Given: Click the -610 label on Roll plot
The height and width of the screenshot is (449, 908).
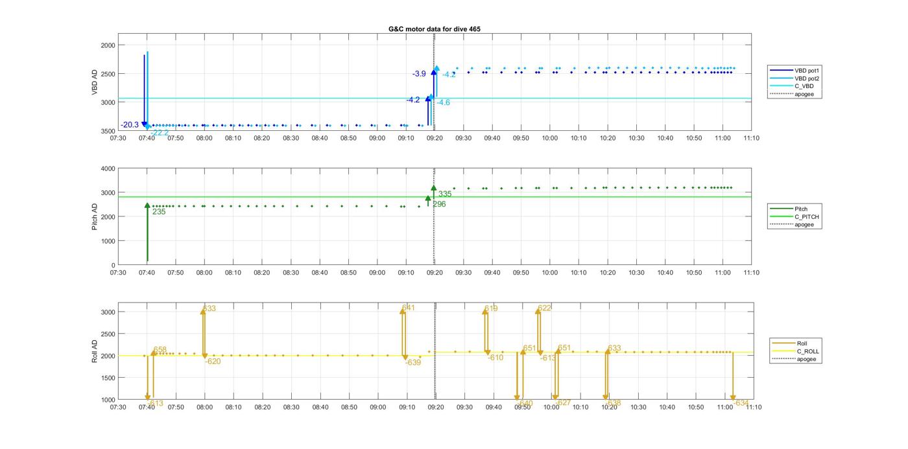Looking at the screenshot, I should pos(496,358).
